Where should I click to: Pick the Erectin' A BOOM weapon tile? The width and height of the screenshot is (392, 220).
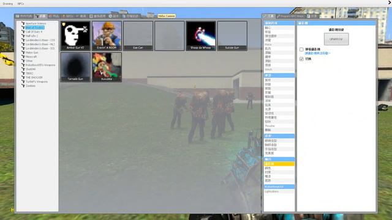107,35
